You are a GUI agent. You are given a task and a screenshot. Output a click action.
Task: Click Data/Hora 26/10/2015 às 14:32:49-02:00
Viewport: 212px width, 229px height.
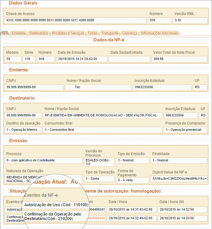coord(132,219)
